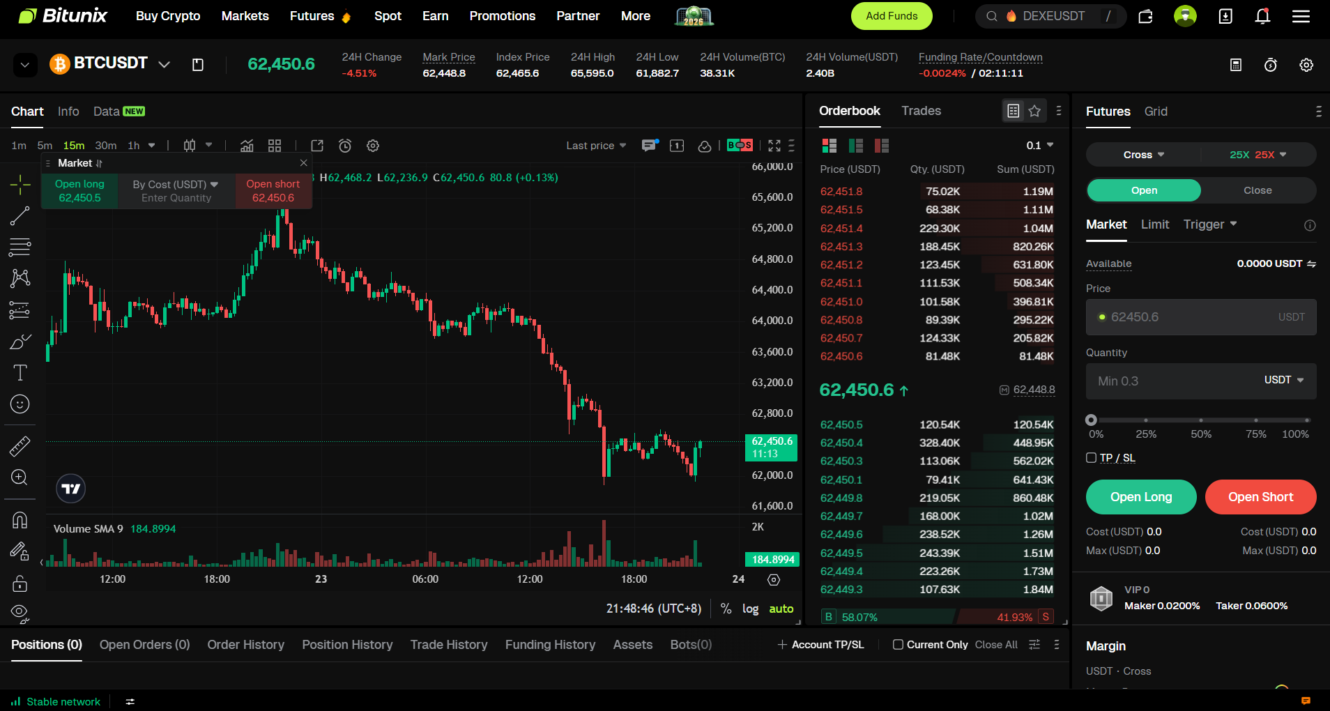Open the app download icon in header
This screenshot has width=1330, height=711.
[1225, 16]
